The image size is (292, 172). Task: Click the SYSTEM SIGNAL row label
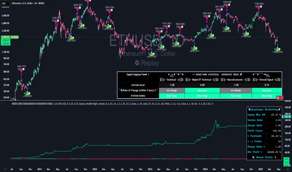pyautogui.click(x=138, y=96)
